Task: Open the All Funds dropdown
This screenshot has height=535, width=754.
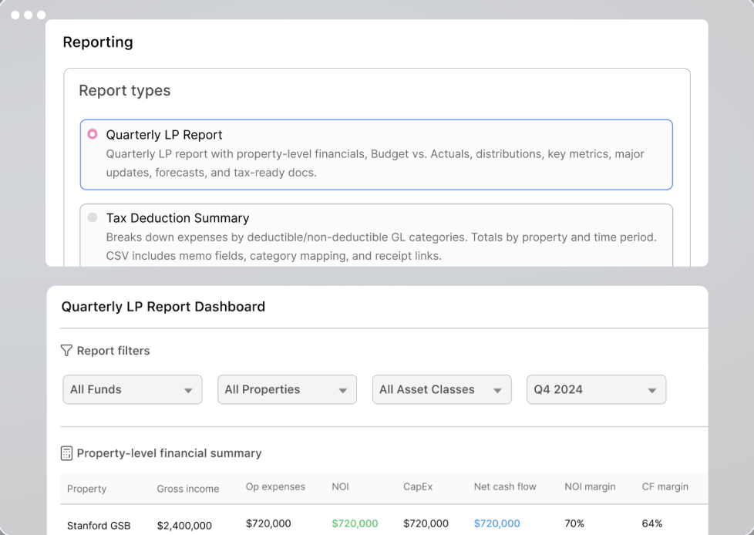Action: tap(133, 389)
